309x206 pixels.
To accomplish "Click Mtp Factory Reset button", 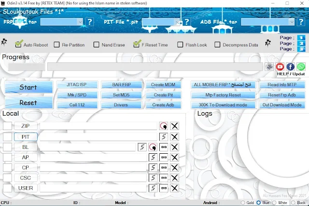I will tap(223, 95).
